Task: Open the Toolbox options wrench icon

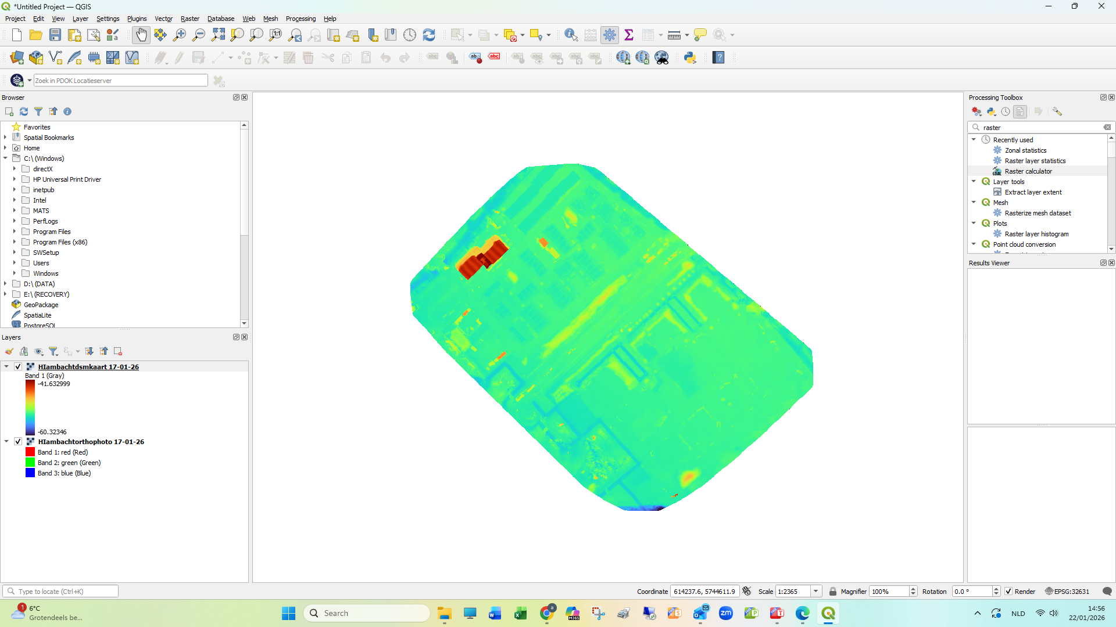Action: 1057,111
